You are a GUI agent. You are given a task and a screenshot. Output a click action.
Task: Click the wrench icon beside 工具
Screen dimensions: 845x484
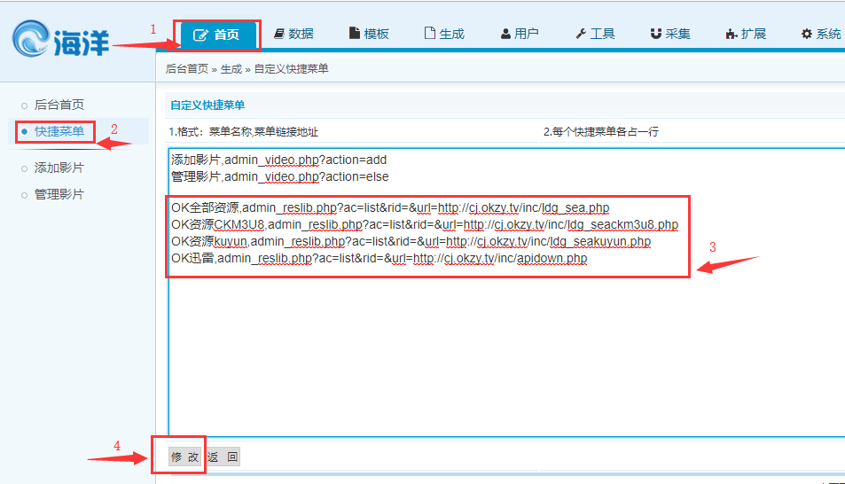point(581,34)
